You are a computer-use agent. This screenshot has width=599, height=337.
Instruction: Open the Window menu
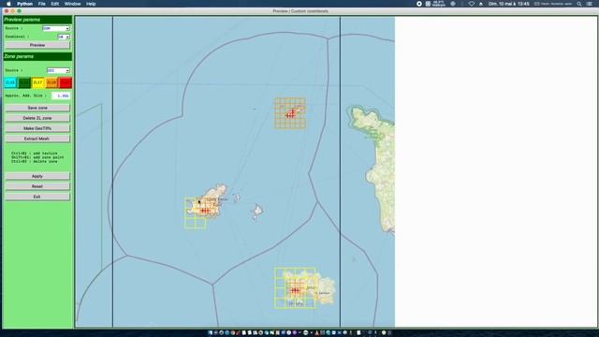click(72, 4)
